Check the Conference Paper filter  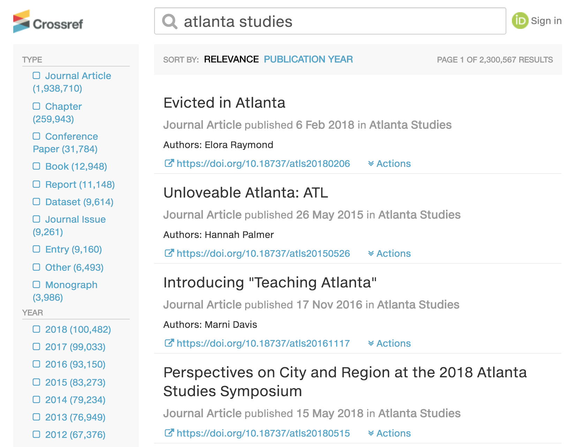point(37,136)
